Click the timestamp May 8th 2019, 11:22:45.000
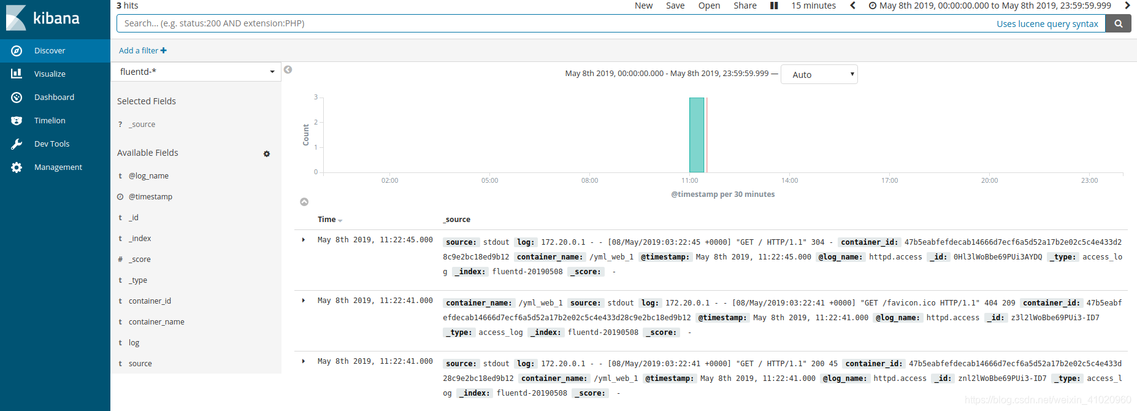 pyautogui.click(x=375, y=240)
